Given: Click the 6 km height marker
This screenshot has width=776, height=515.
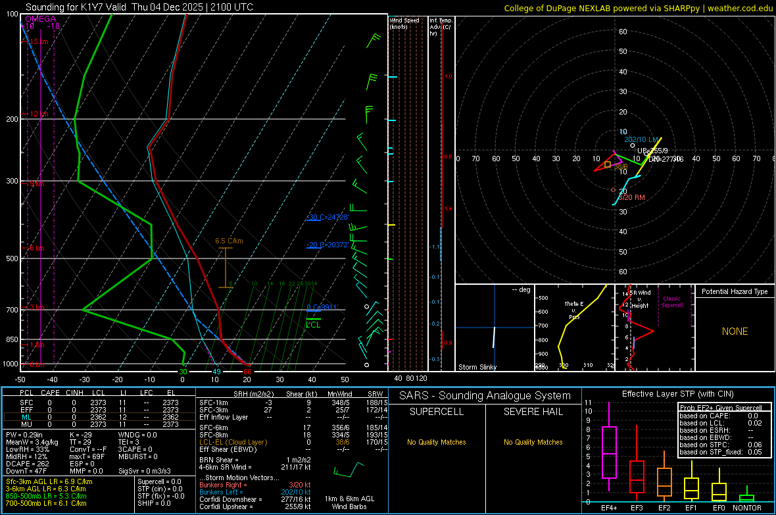Looking at the screenshot, I should pyautogui.click(x=37, y=248).
